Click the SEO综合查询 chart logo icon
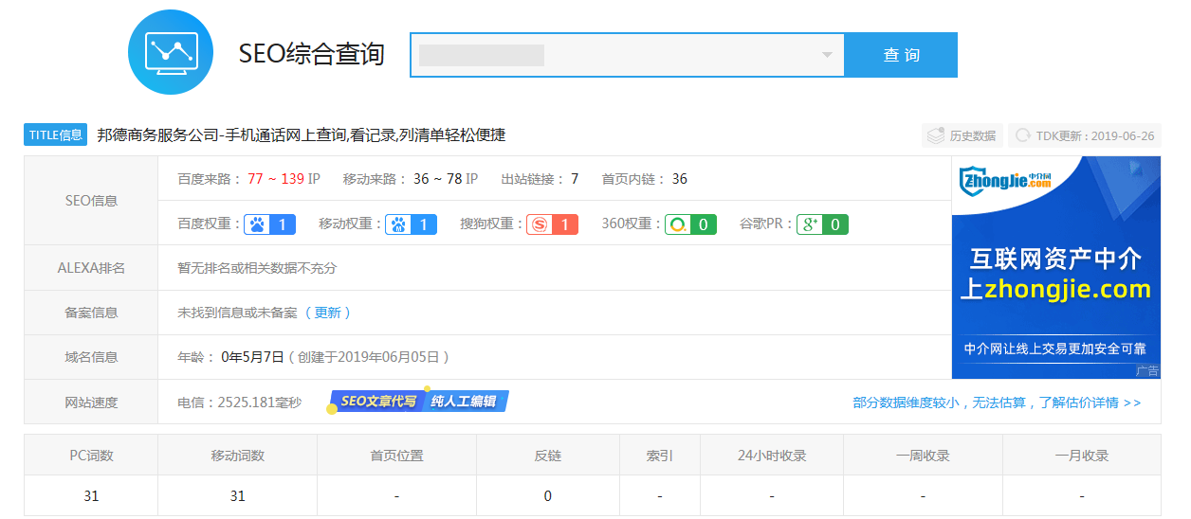The width and height of the screenshot is (1191, 519). (171, 52)
